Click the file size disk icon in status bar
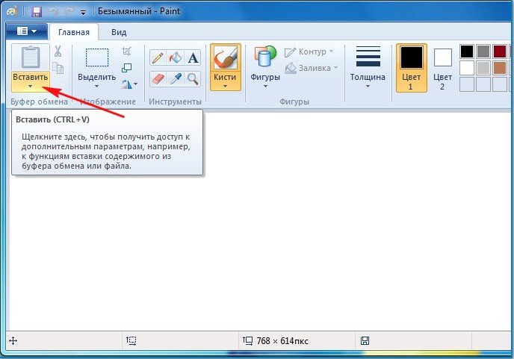 click(x=365, y=340)
